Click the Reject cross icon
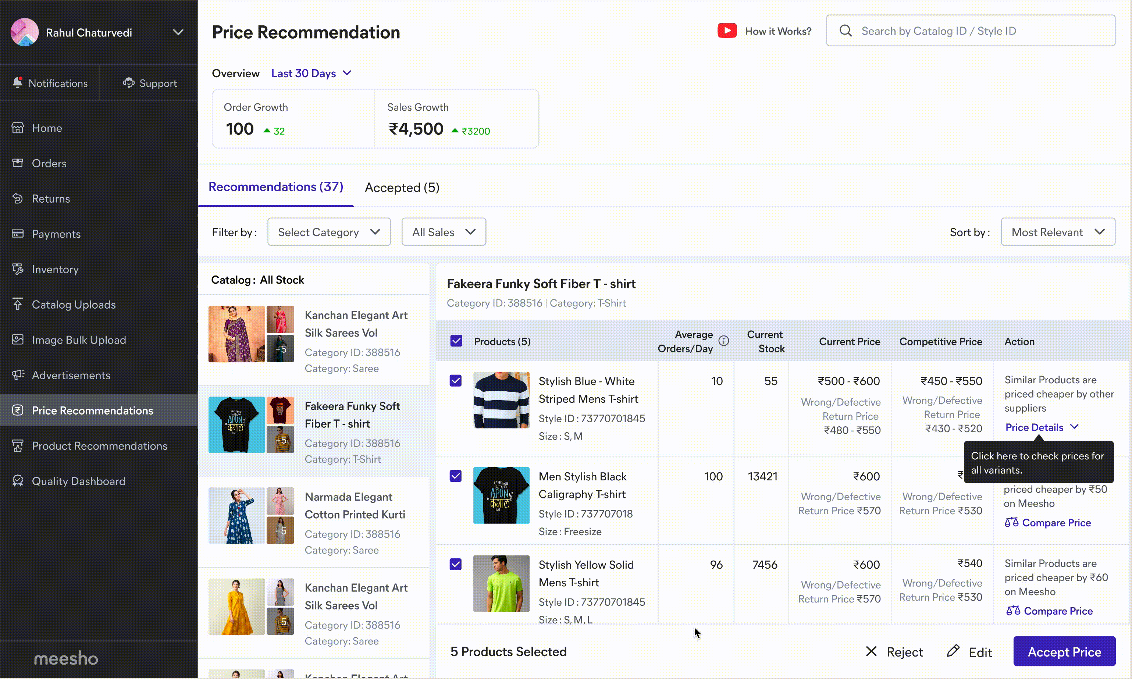Image resolution: width=1132 pixels, height=679 pixels. (871, 651)
